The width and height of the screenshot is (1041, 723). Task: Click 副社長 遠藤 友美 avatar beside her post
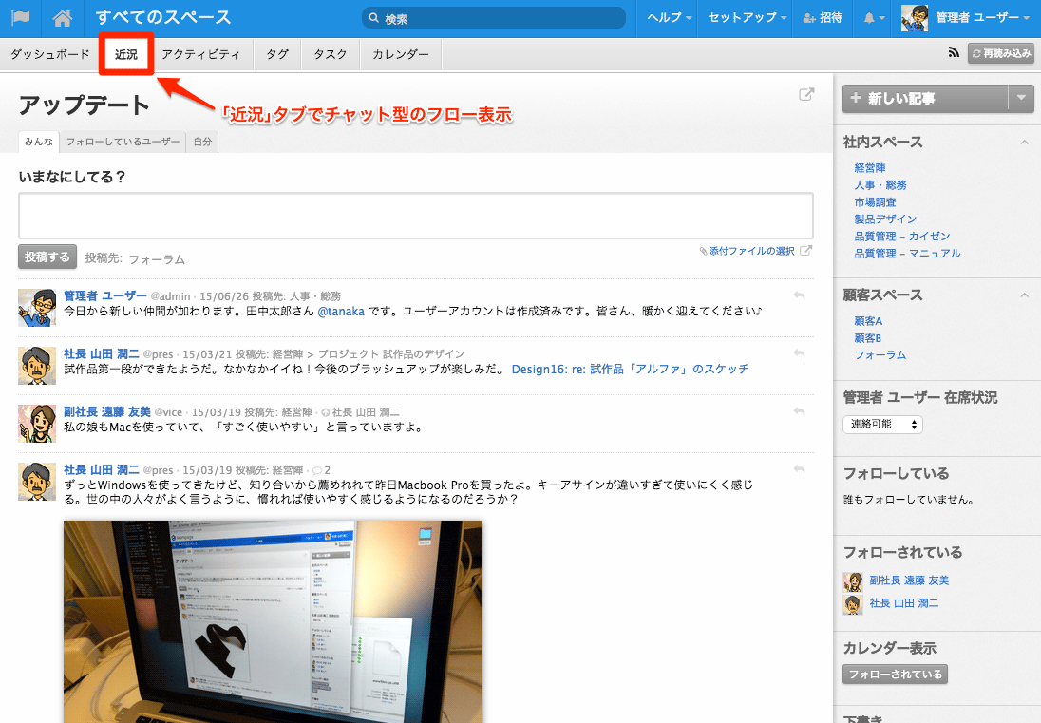[x=37, y=424]
